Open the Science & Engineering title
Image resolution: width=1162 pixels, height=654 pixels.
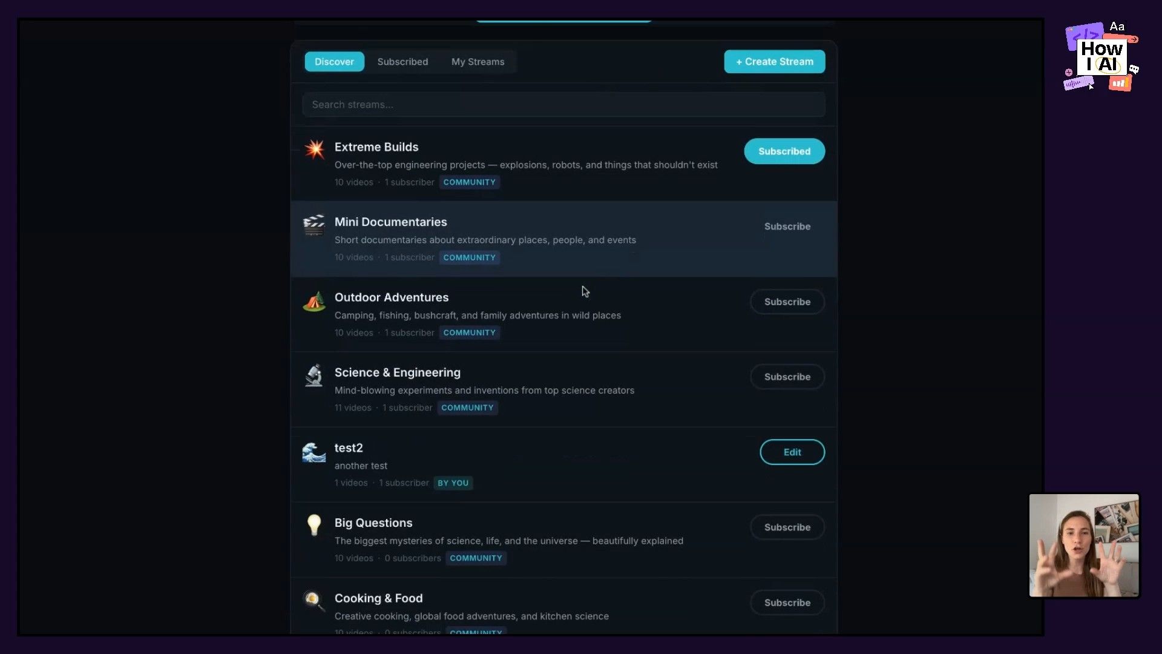pos(398,372)
